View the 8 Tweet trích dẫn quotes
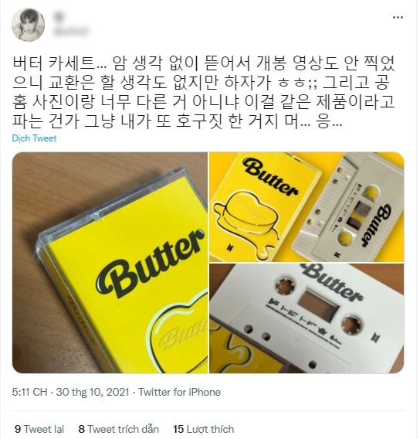Viewport: 420px width, 439px height. point(119,429)
